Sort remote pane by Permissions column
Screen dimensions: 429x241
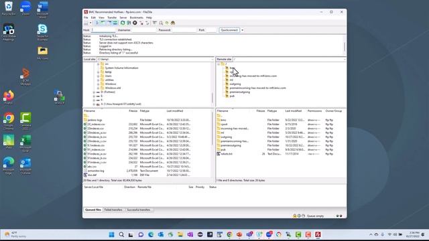pos(314,111)
